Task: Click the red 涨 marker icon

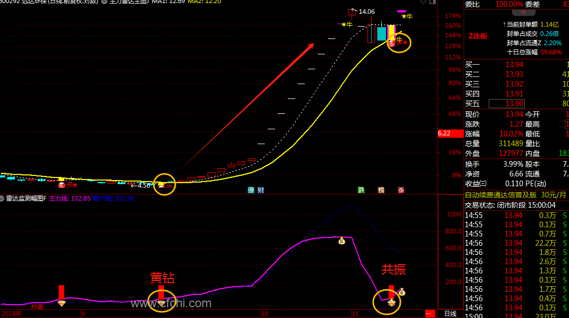Action: coord(401,190)
